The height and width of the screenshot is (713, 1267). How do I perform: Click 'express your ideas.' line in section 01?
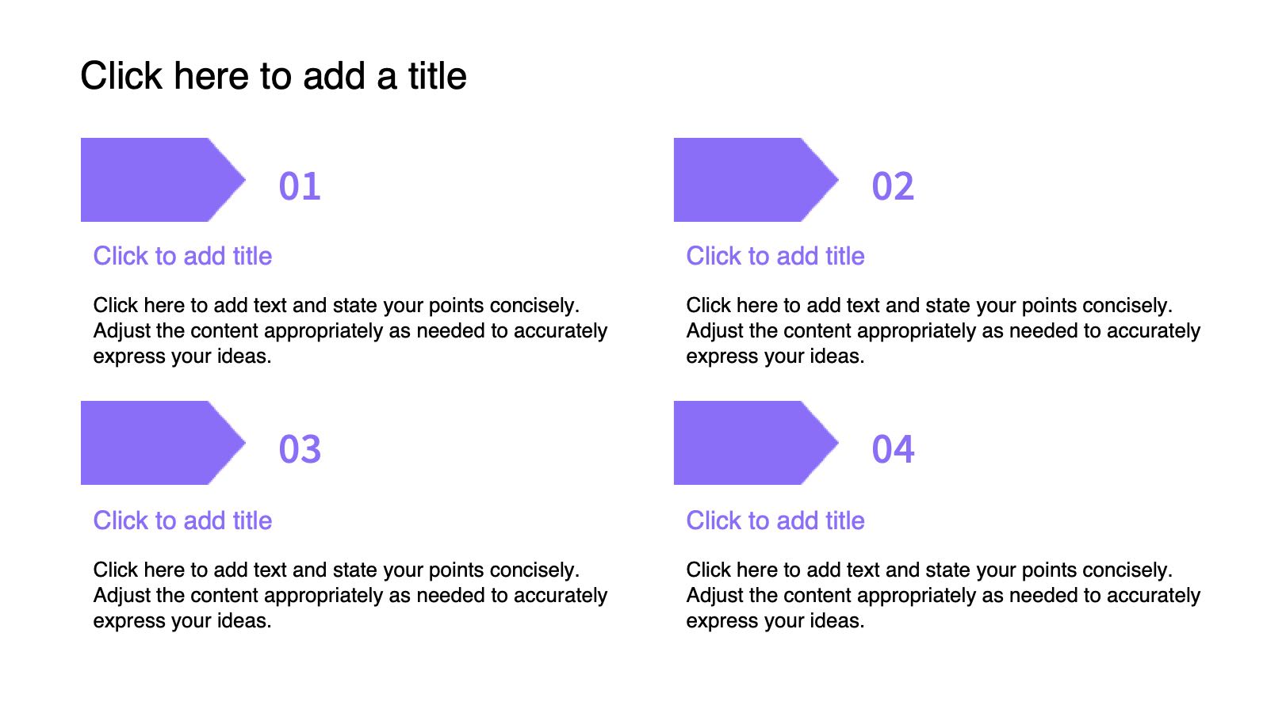pyautogui.click(x=182, y=356)
